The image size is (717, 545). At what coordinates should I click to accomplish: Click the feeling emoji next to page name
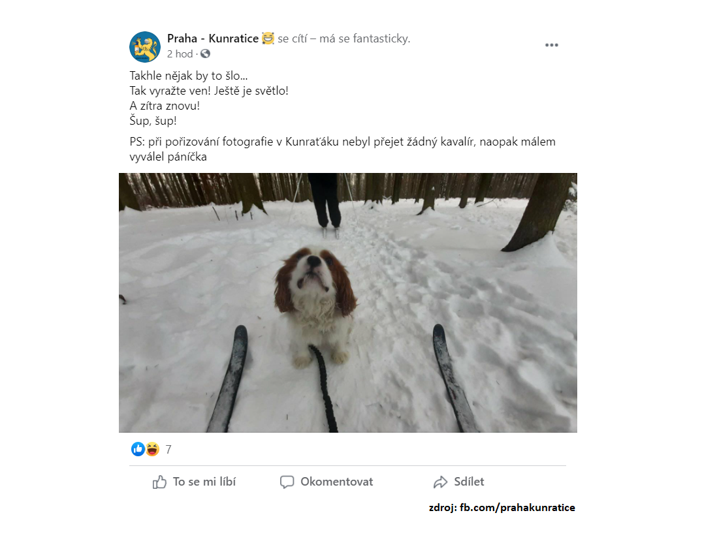click(x=268, y=39)
